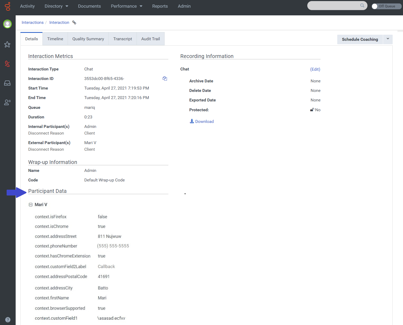Viewport: 403px width, 325px height.
Task: Collapse the Mari V participant data
Action: (31, 205)
